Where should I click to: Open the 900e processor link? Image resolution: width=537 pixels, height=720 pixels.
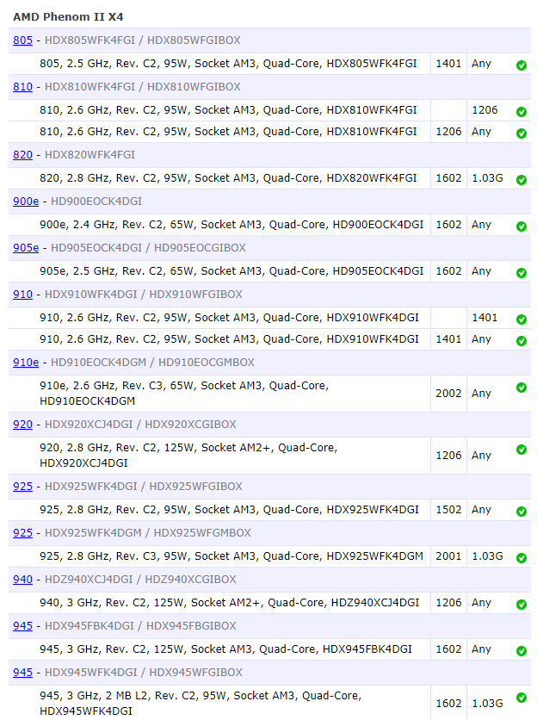click(x=26, y=202)
